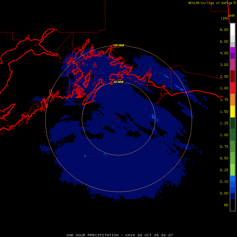
Task: Click the 0.25 legend value
Action: tap(224, 170)
